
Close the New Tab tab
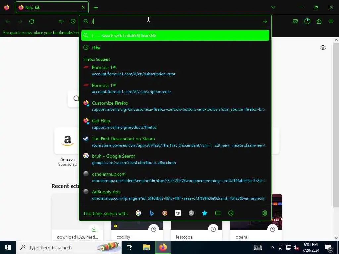[x=83, y=7]
